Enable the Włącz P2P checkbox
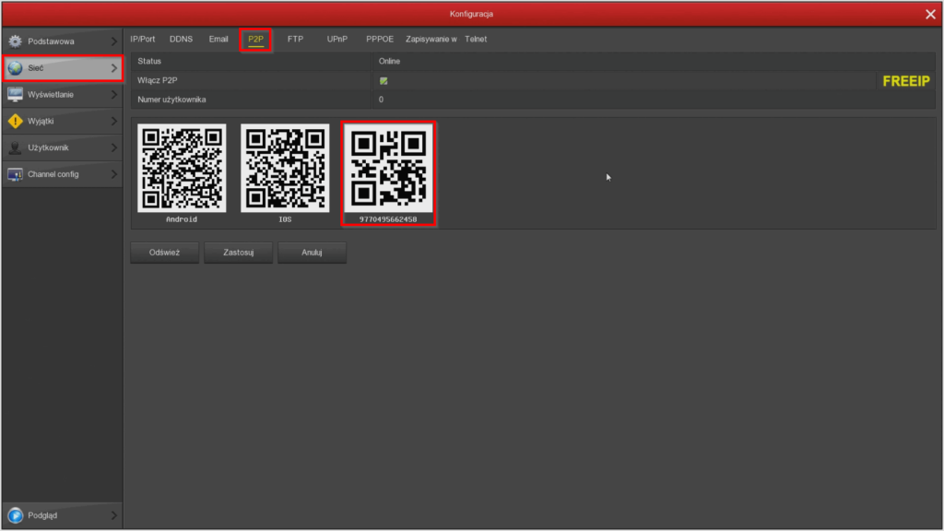 pos(383,80)
